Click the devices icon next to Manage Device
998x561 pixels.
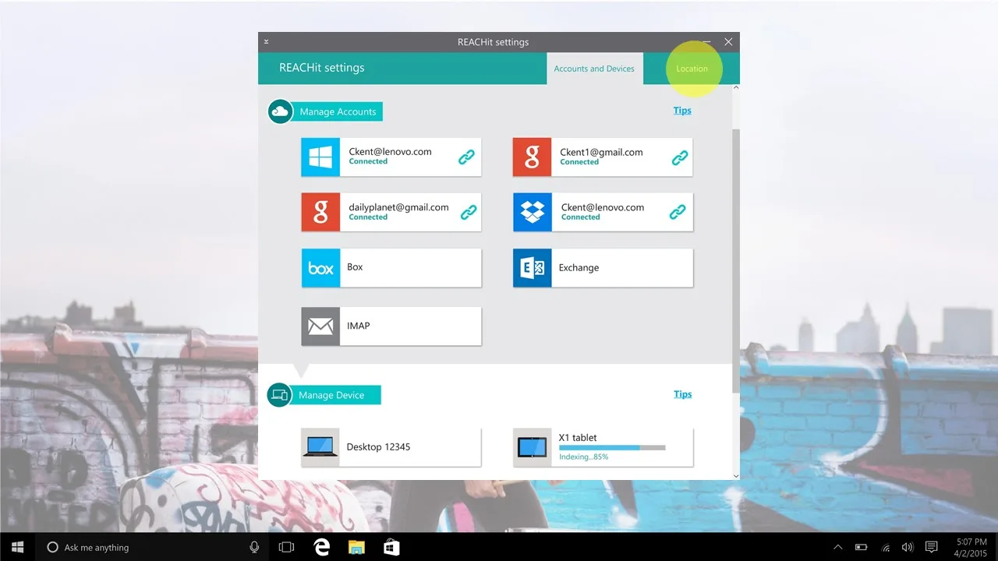(x=279, y=395)
